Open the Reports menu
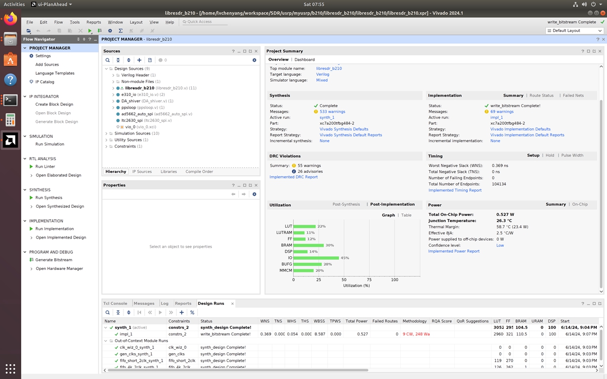Image resolution: width=607 pixels, height=379 pixels. 94,22
